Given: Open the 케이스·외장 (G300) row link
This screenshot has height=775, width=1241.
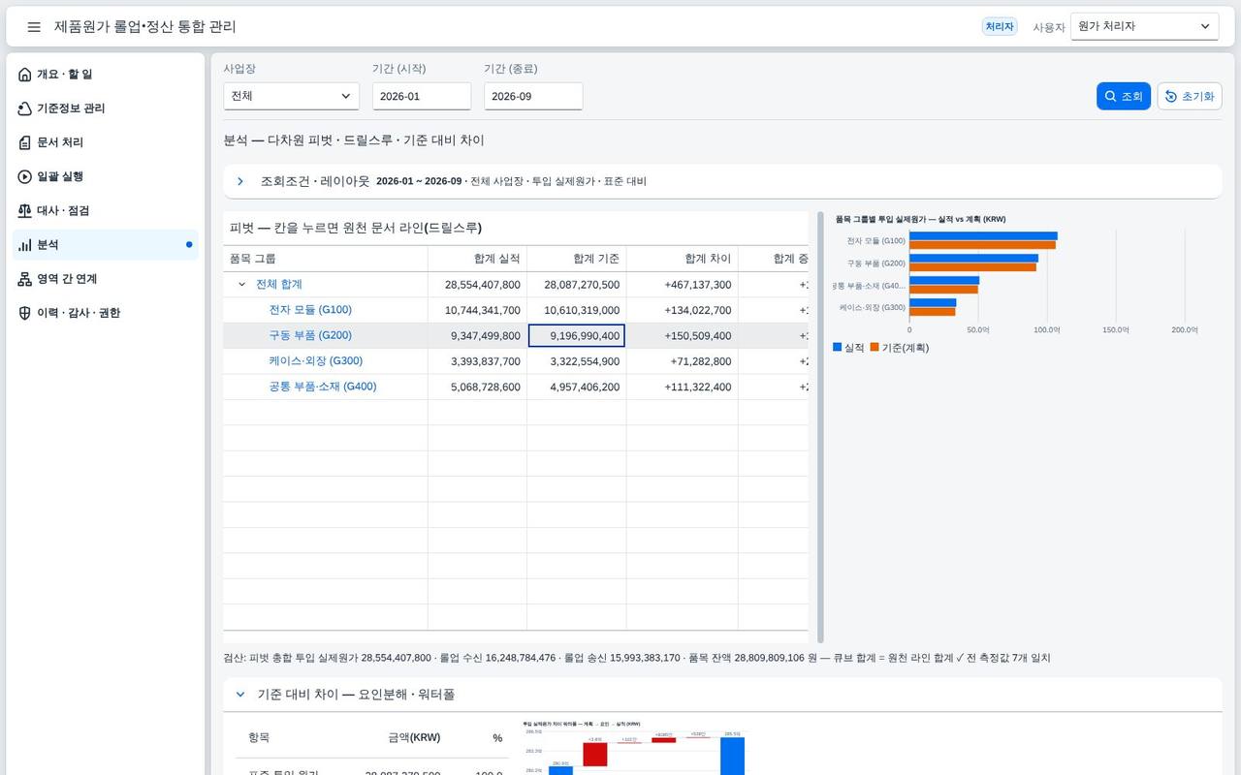Looking at the screenshot, I should [x=315, y=361].
